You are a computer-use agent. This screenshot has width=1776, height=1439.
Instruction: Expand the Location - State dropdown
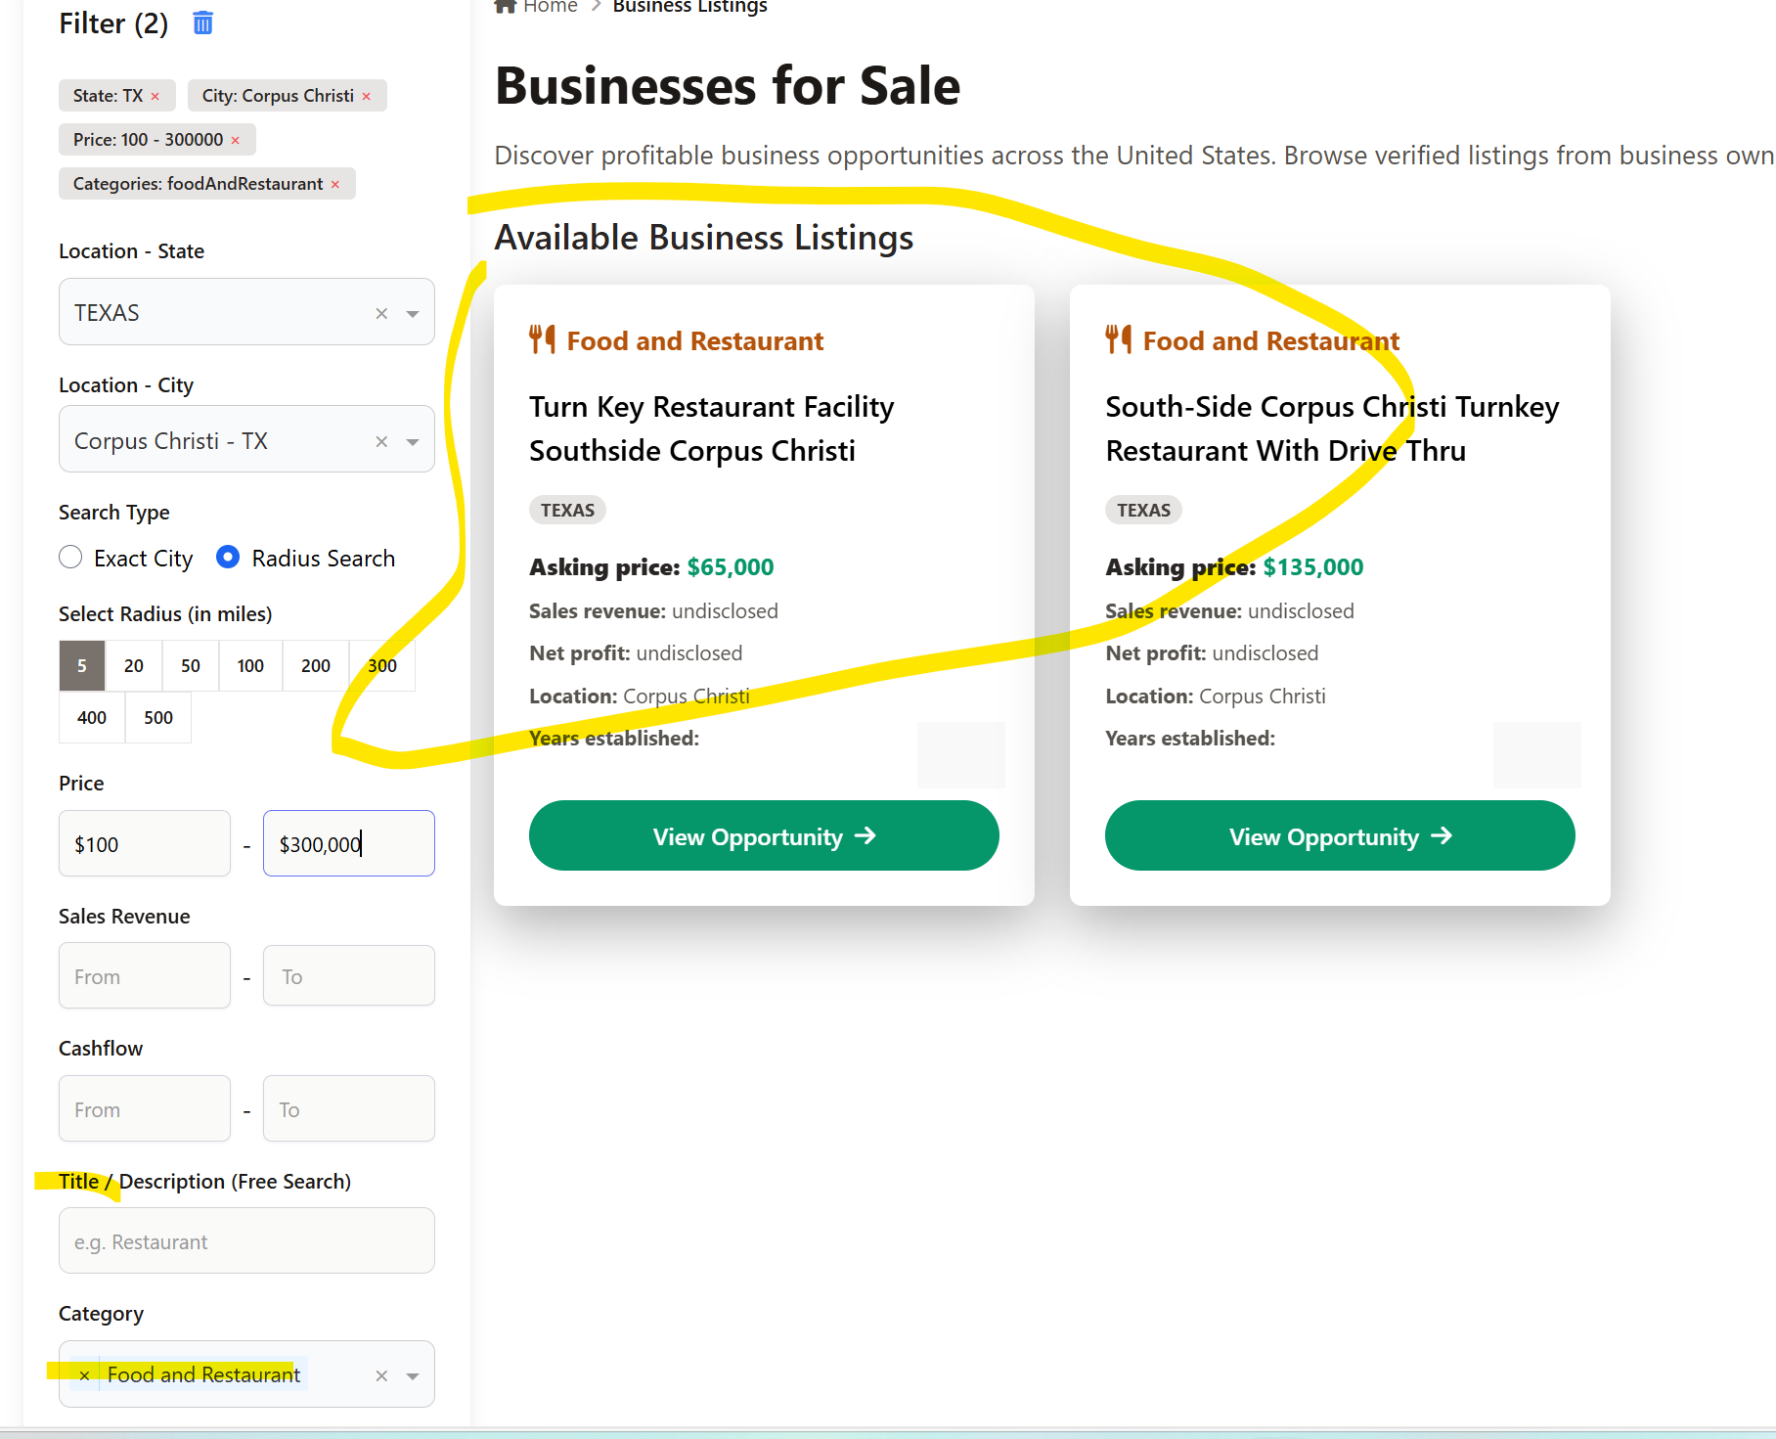coord(413,313)
